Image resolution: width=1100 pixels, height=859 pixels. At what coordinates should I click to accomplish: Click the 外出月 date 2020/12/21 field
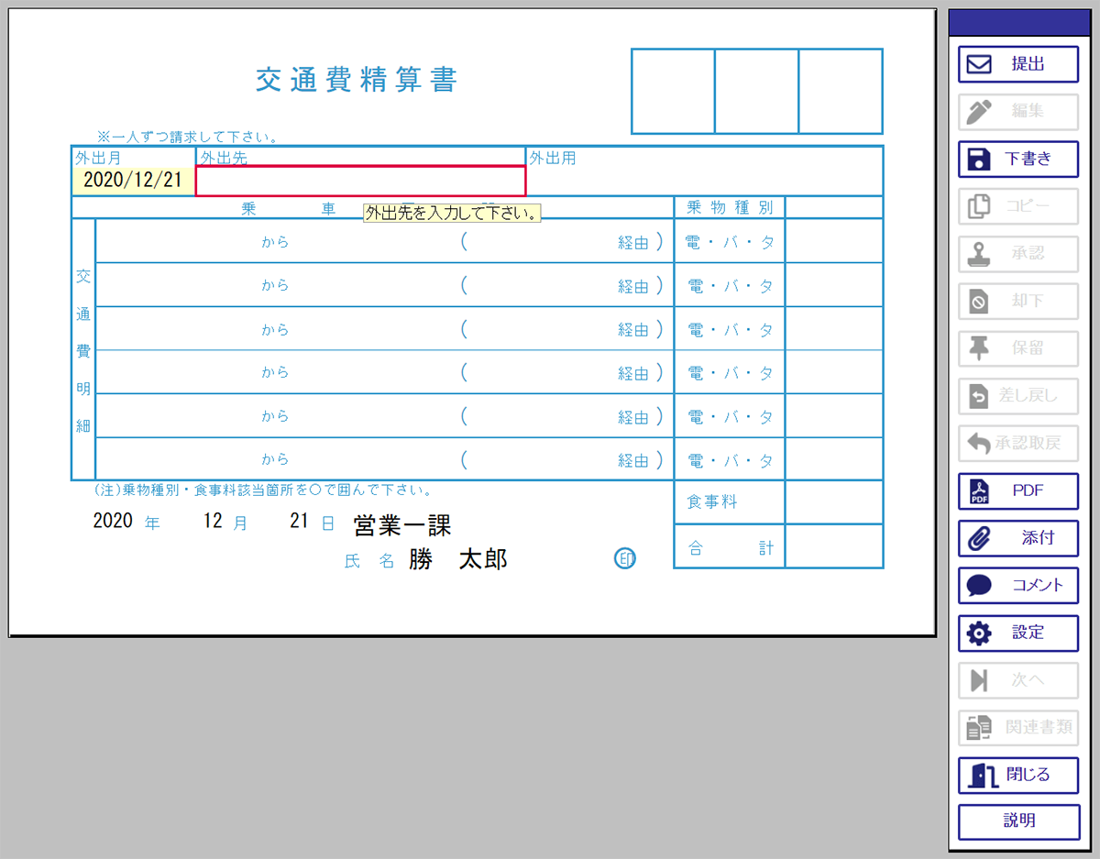133,181
